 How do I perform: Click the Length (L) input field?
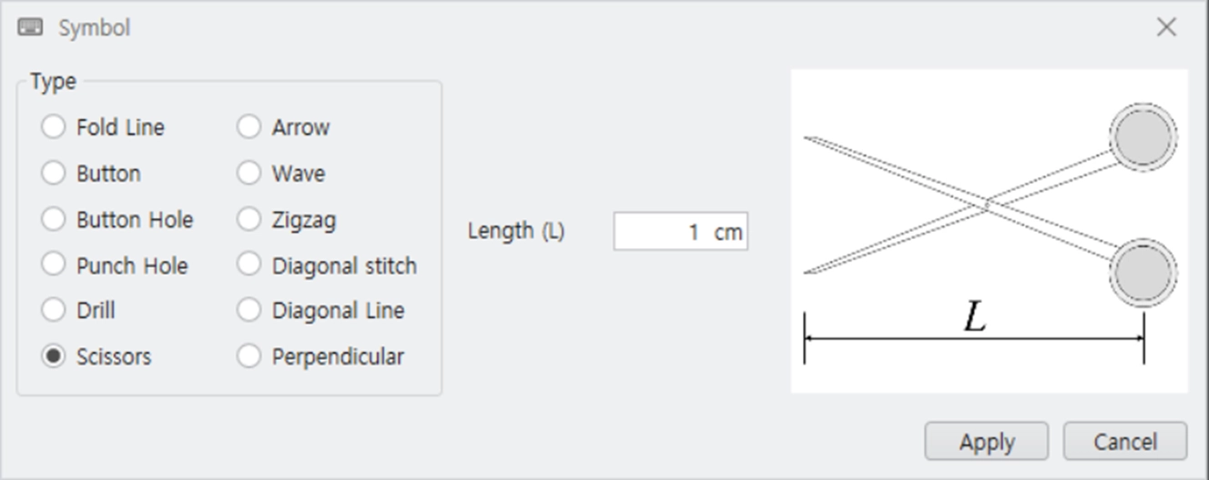tap(680, 232)
